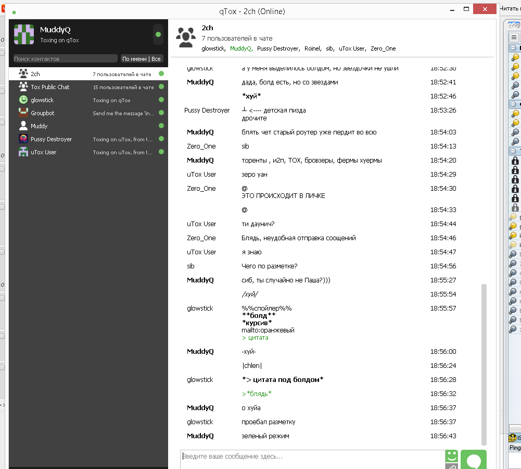Click peer name glowstick in header list
Screen dimensions: 521x469
pyautogui.click(x=213, y=48)
